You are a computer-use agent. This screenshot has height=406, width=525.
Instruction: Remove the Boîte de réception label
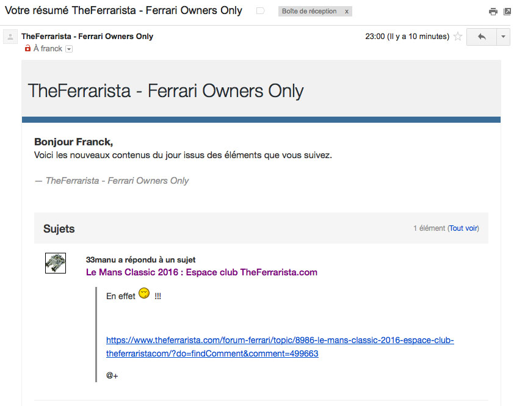(x=347, y=12)
